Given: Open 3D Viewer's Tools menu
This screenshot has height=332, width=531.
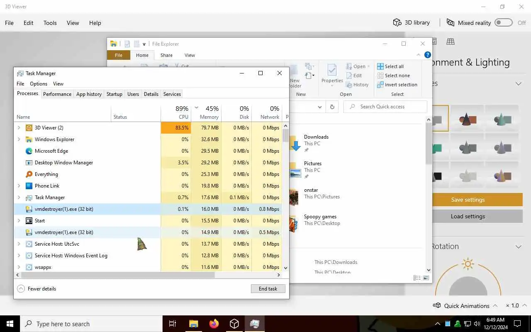Looking at the screenshot, I should (50, 23).
